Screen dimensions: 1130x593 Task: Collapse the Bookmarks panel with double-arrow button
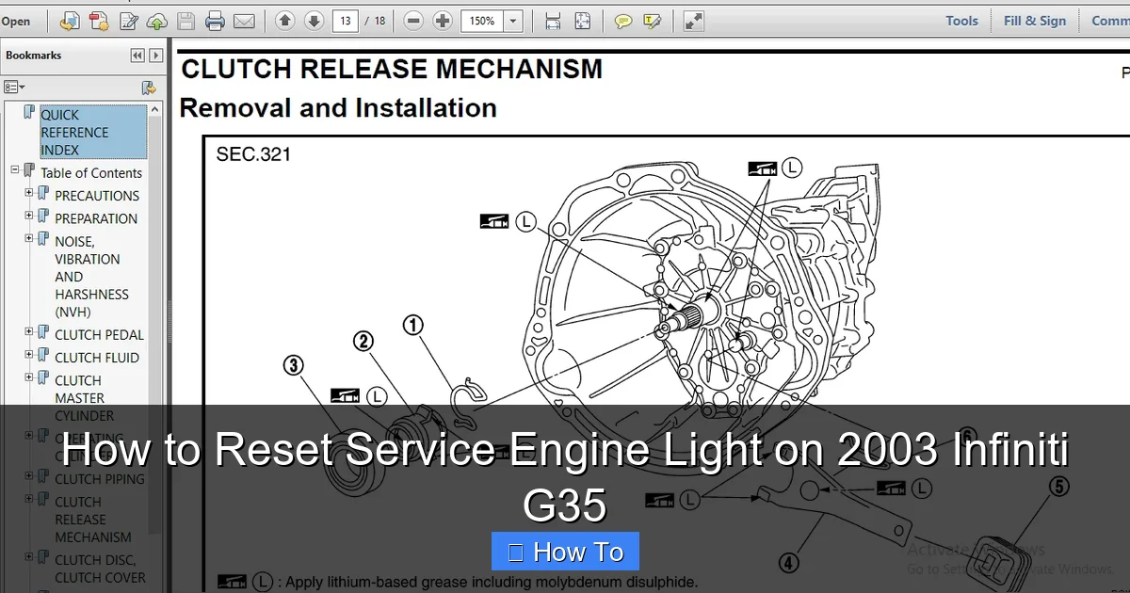pyautogui.click(x=137, y=55)
